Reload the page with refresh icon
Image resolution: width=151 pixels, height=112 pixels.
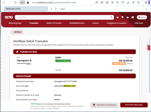(x=15, y=2)
